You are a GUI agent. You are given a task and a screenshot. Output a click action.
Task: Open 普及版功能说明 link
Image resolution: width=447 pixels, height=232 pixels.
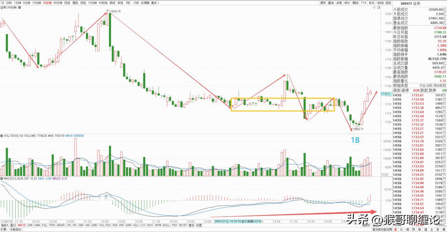click(x=382, y=230)
